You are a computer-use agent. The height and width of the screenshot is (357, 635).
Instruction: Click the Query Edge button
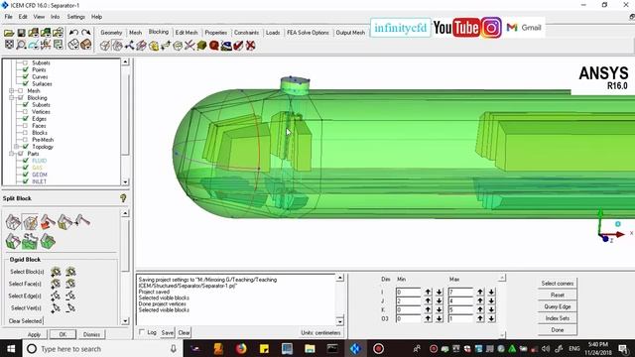point(558,306)
